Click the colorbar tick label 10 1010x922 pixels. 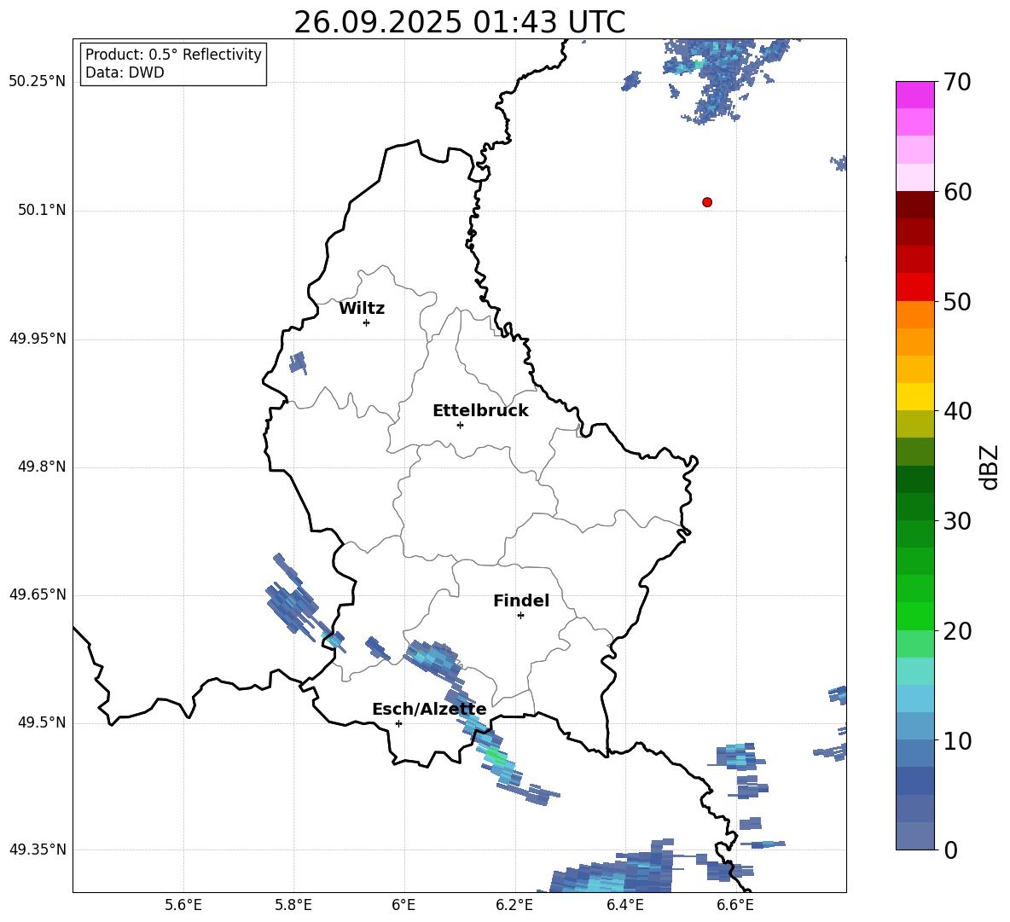pos(957,741)
